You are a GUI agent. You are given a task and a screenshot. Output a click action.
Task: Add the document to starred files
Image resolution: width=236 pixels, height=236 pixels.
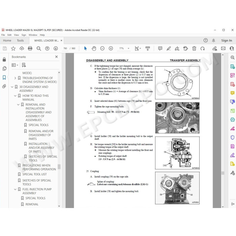(13, 49)
